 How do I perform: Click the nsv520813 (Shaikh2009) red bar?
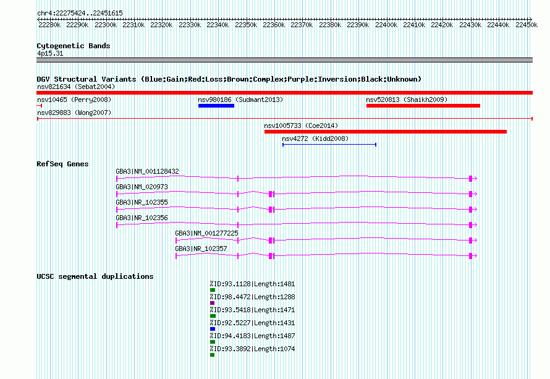tap(423, 106)
